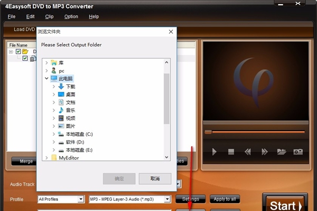Screen dimensions: 317x211
Task: Click the Merge button
Action: [x=24, y=161]
